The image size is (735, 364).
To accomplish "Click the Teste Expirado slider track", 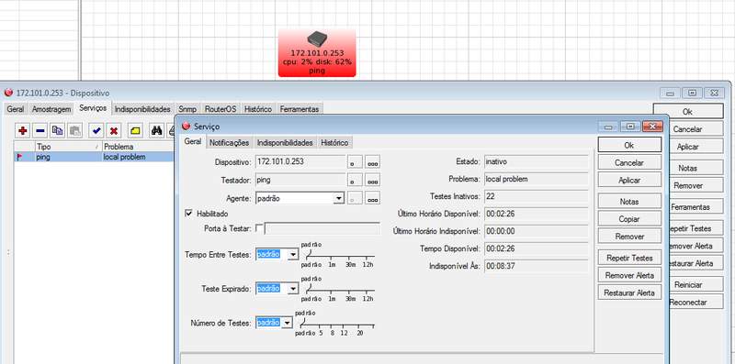I will tap(340, 291).
